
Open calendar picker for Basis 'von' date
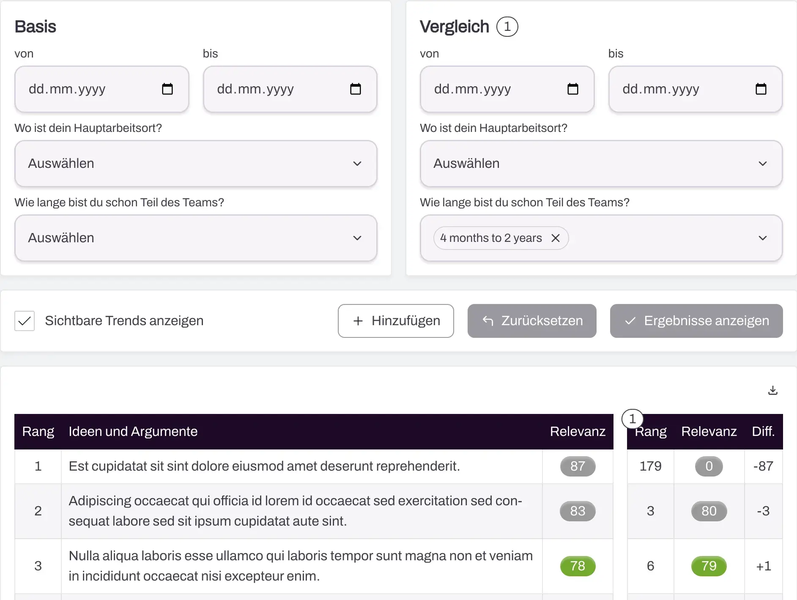pos(167,89)
